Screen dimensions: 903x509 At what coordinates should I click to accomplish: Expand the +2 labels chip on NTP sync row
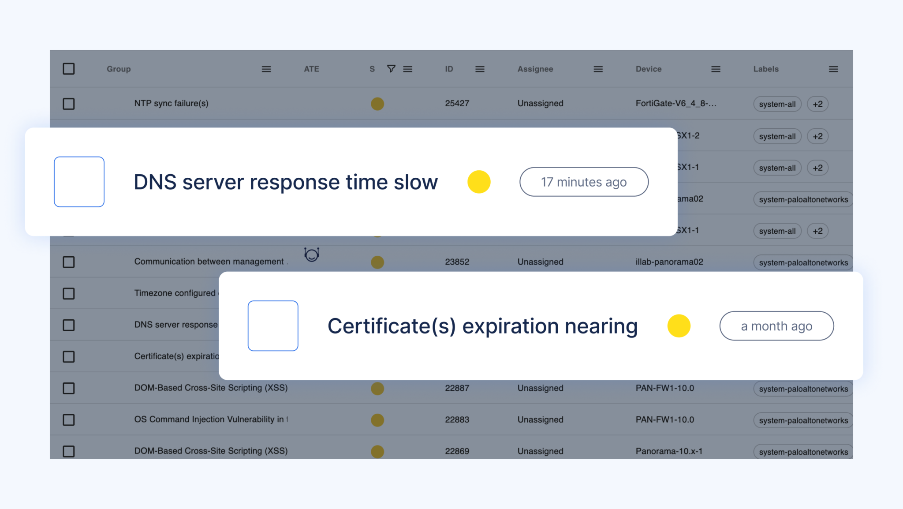817,104
